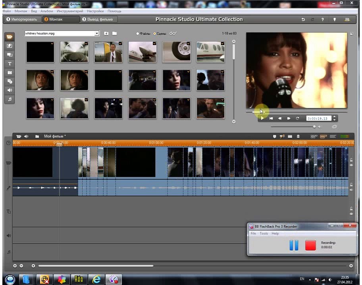Open help with the question mark icon
Screen dimensions: 362x285
(323, 19)
